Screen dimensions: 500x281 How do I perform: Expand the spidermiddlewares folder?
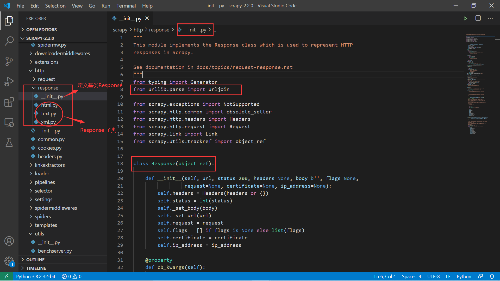tap(63, 208)
